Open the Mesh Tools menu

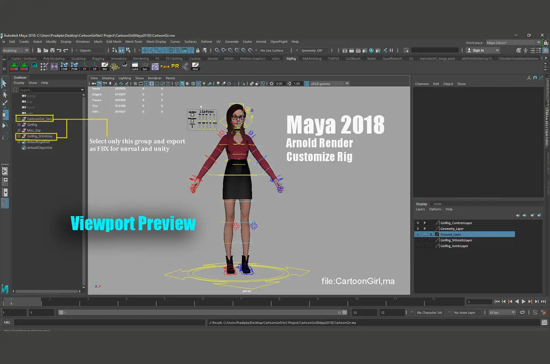(x=133, y=42)
